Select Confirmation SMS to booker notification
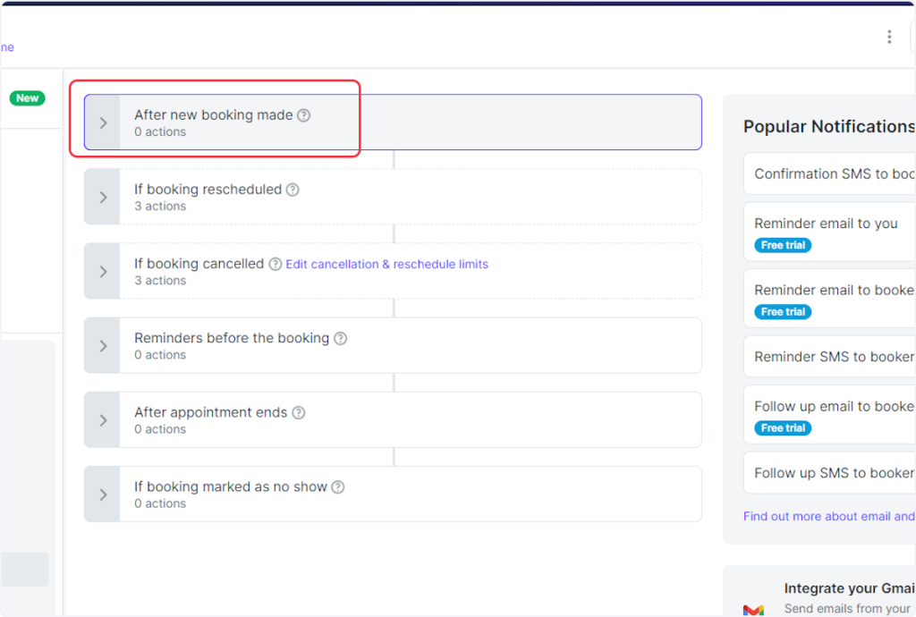This screenshot has width=916, height=617. pos(832,173)
